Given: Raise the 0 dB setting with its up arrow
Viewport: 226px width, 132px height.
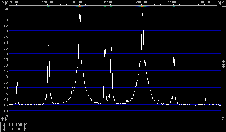Looking at the screenshot, I should tap(26, 129).
